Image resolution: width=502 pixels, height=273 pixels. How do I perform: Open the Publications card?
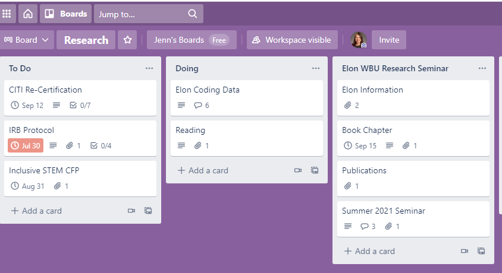tap(413, 179)
